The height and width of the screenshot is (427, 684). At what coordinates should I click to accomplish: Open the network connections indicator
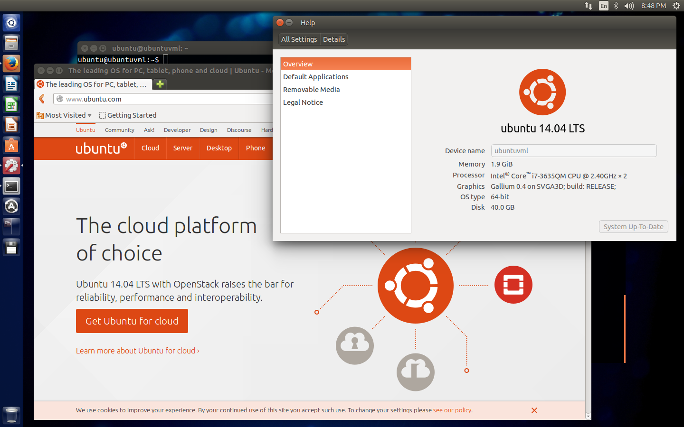(589, 6)
